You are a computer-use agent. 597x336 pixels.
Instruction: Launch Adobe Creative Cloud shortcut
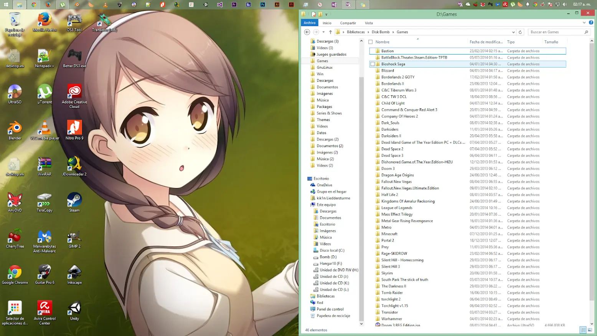pos(74,96)
